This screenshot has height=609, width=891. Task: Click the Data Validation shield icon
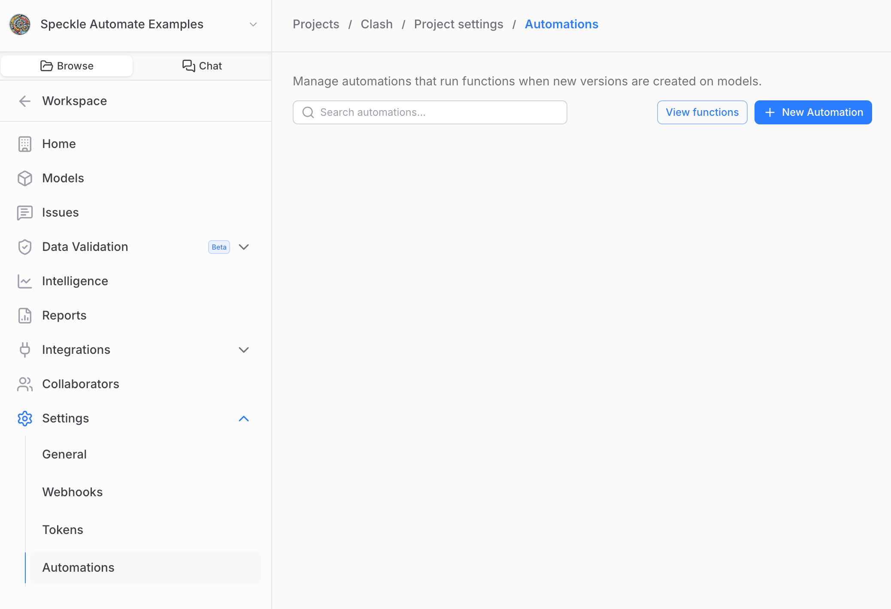click(x=25, y=247)
